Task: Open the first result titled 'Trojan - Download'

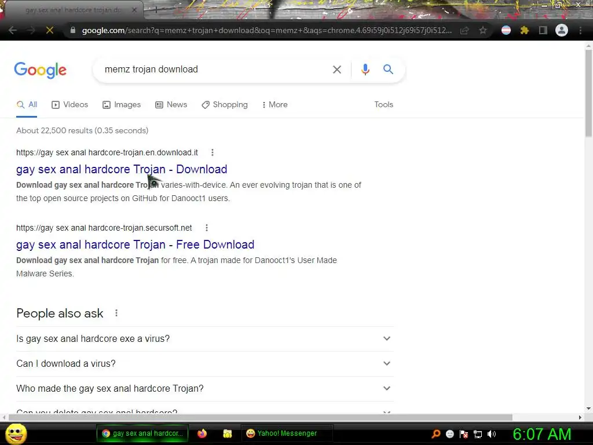Action: pyautogui.click(x=122, y=169)
